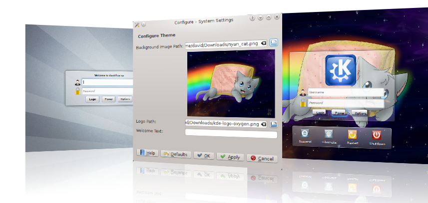The height and width of the screenshot is (203, 428).
Task: Click Login button in left login screen
Action: point(92,99)
